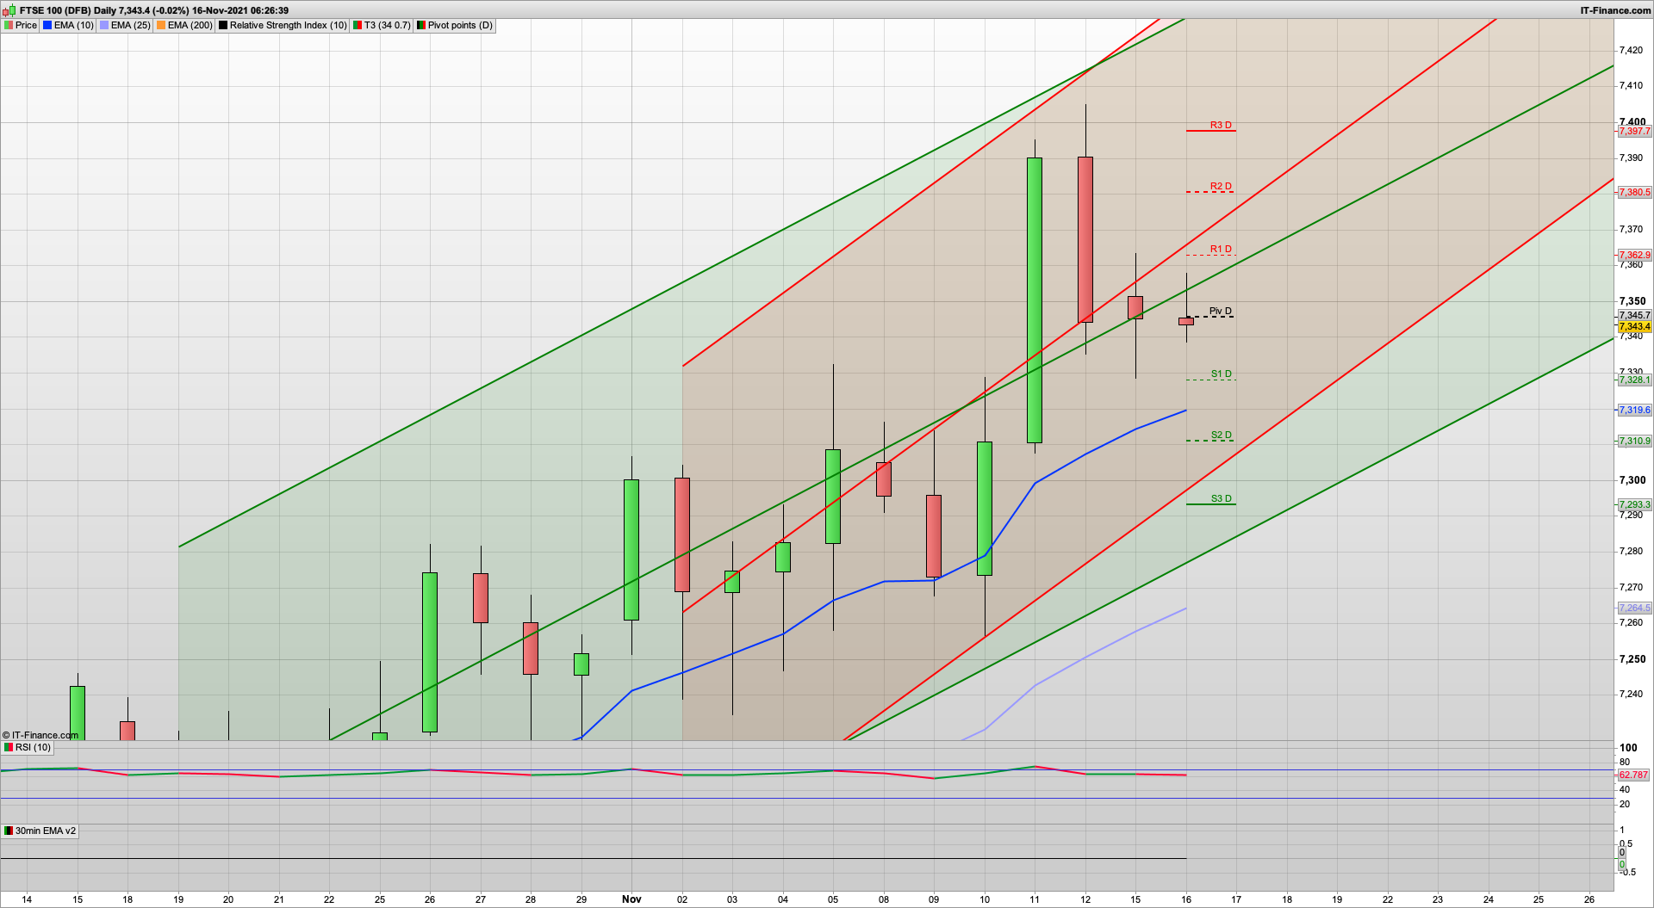Viewport: 1654px width, 908px height.
Task: Click the small red candle on 16 Nov
Action: point(1186,321)
